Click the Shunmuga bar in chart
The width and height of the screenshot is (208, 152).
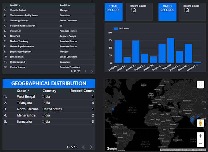click(162, 53)
